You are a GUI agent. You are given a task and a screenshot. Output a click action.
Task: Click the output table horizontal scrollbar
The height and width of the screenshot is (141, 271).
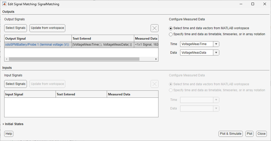(x=74, y=59)
